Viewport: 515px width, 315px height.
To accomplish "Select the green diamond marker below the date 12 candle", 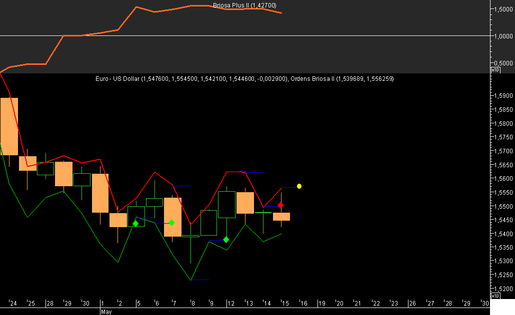I will click(x=226, y=240).
